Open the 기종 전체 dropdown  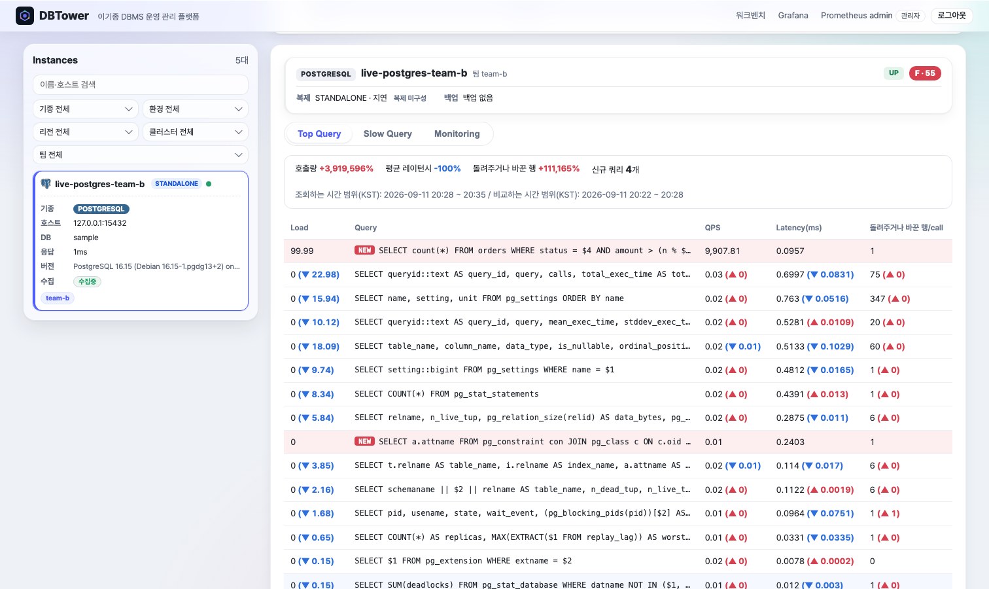[86, 109]
